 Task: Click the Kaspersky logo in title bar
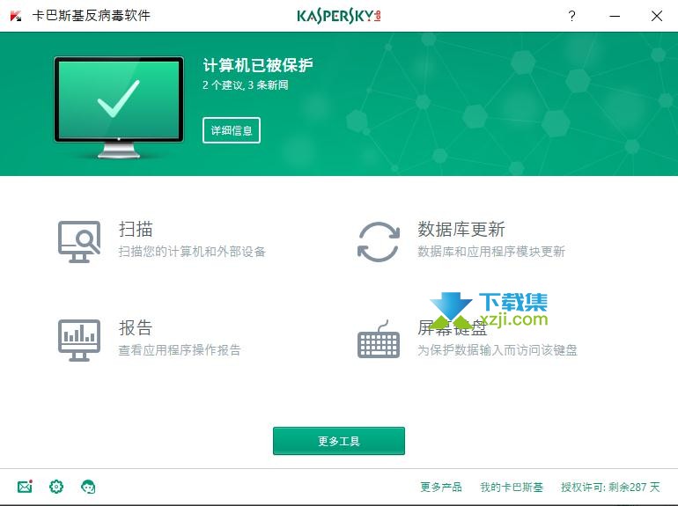(16, 16)
